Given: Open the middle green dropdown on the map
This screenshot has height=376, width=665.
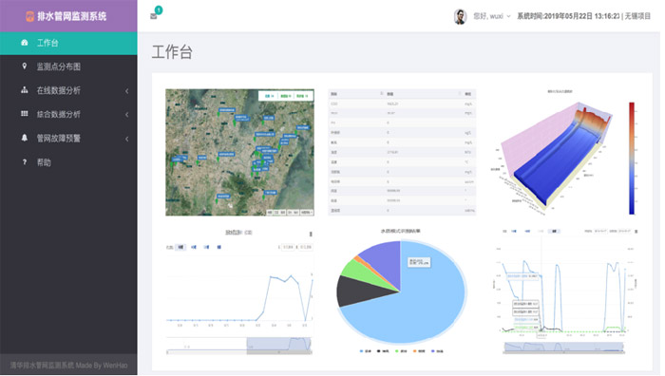Looking at the screenshot, I should click(286, 96).
